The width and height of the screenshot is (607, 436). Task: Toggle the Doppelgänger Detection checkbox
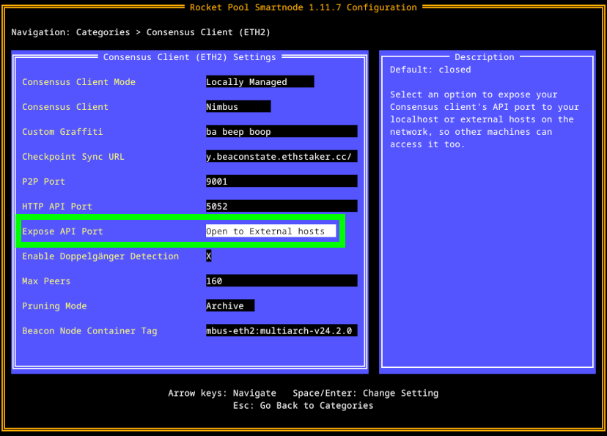(209, 256)
